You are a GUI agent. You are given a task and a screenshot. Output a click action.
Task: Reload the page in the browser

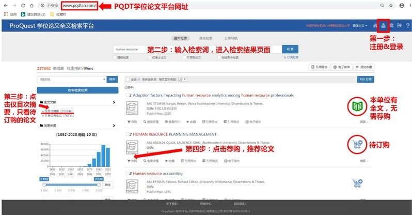pos(23,5)
